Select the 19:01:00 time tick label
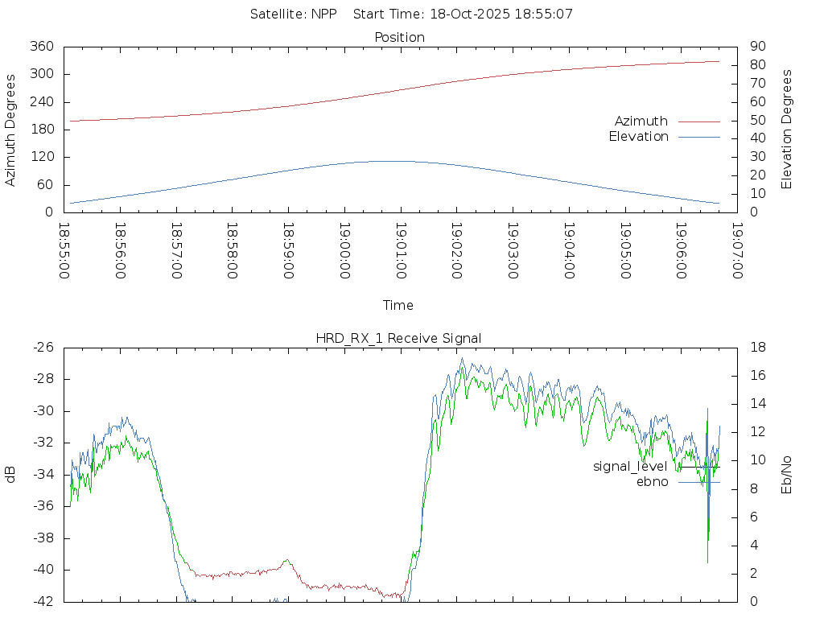Viewport: 824px width, 618px height. coord(401,250)
